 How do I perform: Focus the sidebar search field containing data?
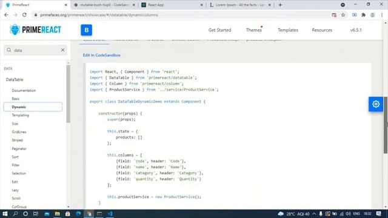click(35, 50)
